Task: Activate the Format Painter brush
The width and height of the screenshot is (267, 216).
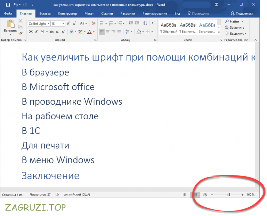Action: (21, 33)
